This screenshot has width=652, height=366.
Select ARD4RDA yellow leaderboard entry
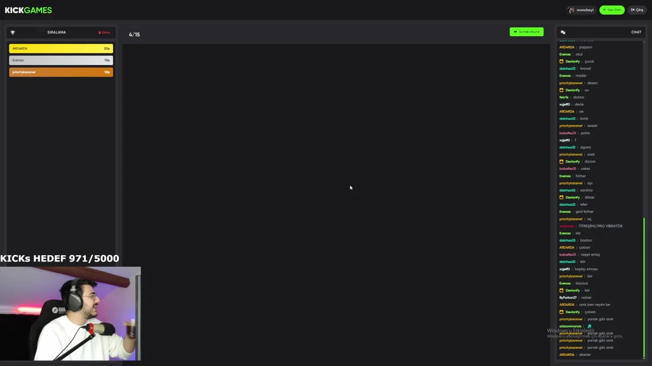click(61, 48)
